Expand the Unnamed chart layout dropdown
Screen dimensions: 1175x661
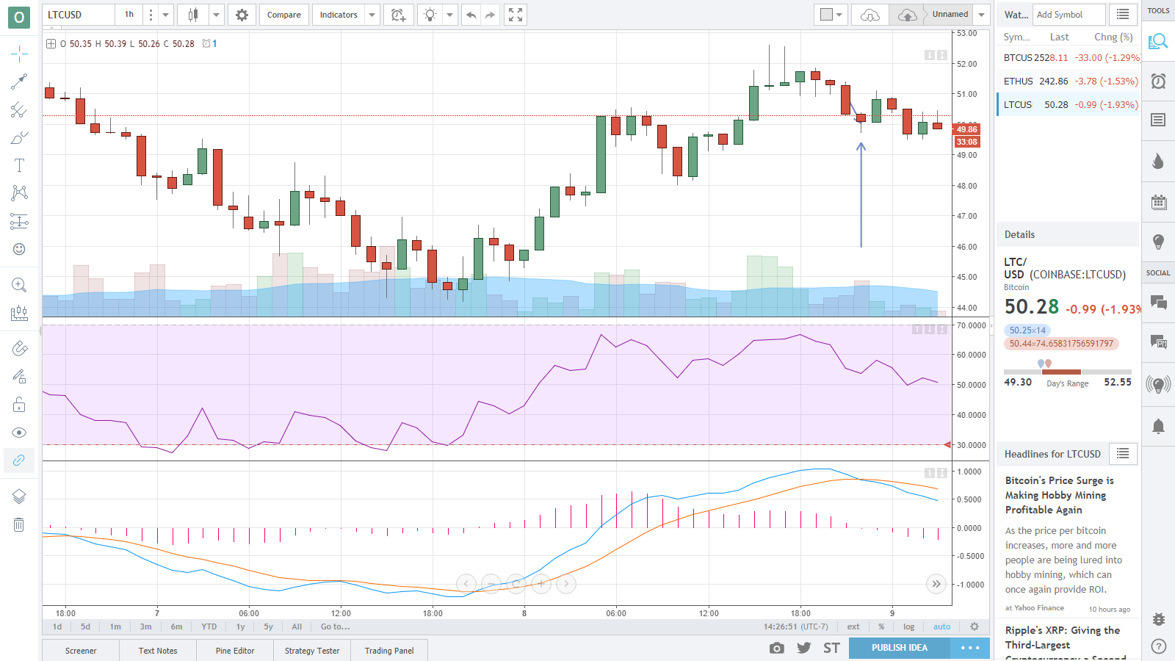981,15
